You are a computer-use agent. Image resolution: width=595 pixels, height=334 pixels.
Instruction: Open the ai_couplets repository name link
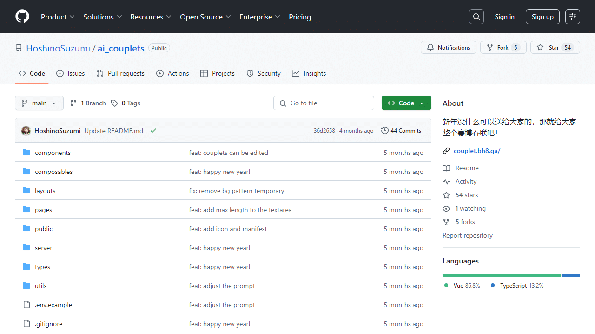click(x=121, y=48)
